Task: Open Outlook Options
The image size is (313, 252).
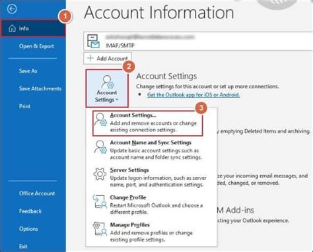Action: click(28, 229)
